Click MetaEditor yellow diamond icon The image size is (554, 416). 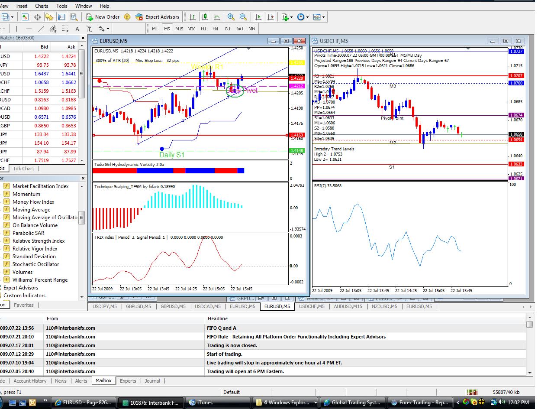coord(127,17)
